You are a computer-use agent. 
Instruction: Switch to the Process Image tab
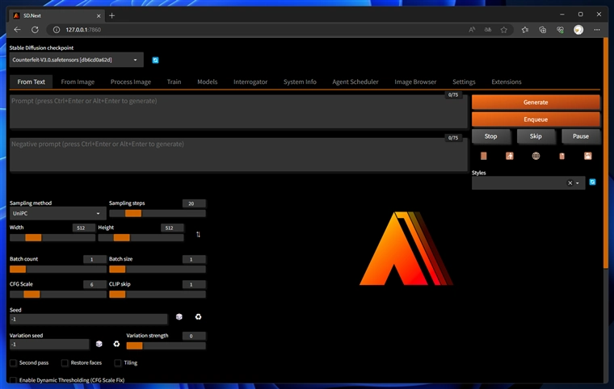[131, 82]
